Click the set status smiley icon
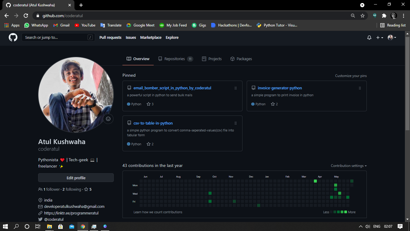 tap(108, 119)
